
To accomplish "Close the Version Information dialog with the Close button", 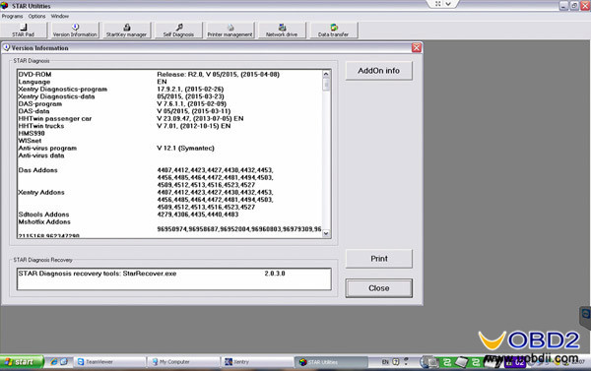I will pos(379,288).
